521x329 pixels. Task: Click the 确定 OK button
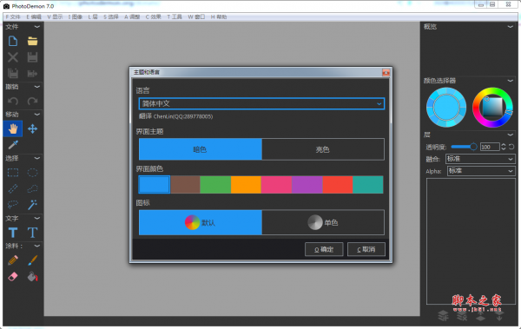(x=324, y=249)
